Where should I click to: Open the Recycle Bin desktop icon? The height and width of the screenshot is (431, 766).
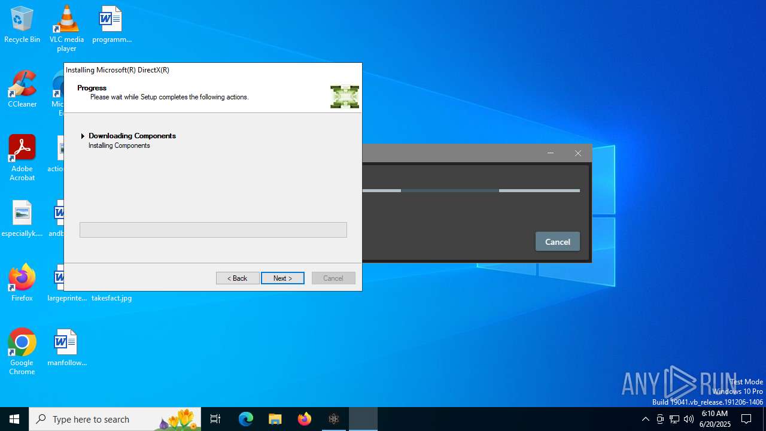tap(22, 25)
